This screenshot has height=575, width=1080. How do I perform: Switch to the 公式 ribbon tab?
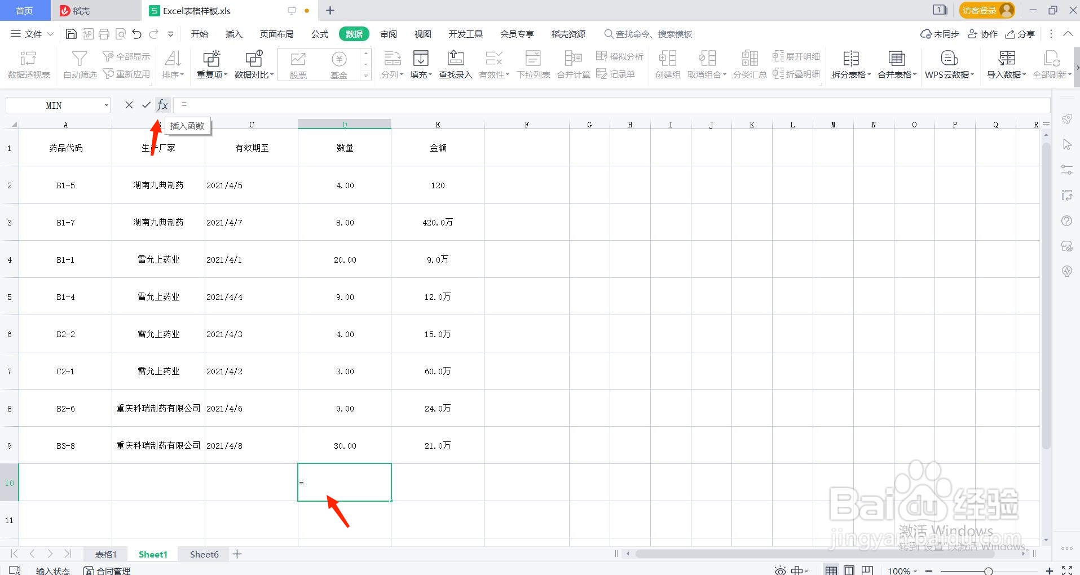(x=320, y=34)
